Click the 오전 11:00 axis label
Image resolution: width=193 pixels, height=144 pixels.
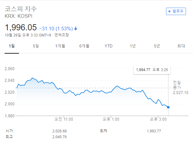(x=63, y=119)
